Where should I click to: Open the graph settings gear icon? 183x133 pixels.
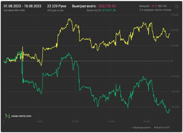pos(176,7)
